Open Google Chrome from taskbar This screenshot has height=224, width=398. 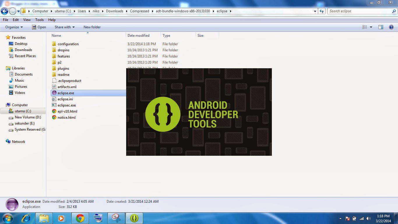(x=80, y=218)
